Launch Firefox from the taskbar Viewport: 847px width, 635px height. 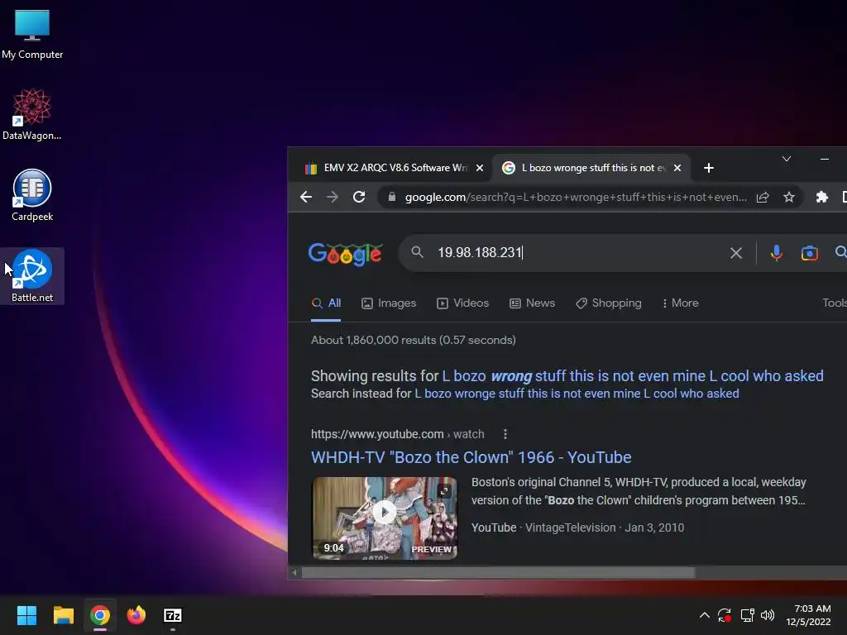click(136, 615)
